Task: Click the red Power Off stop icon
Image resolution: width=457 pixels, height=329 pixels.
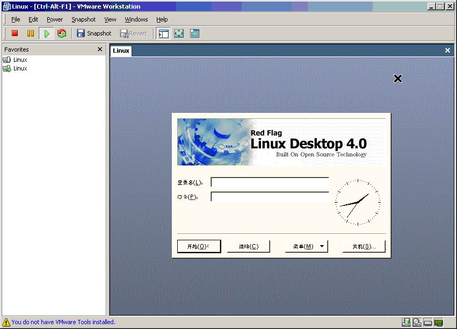Action: 14,33
